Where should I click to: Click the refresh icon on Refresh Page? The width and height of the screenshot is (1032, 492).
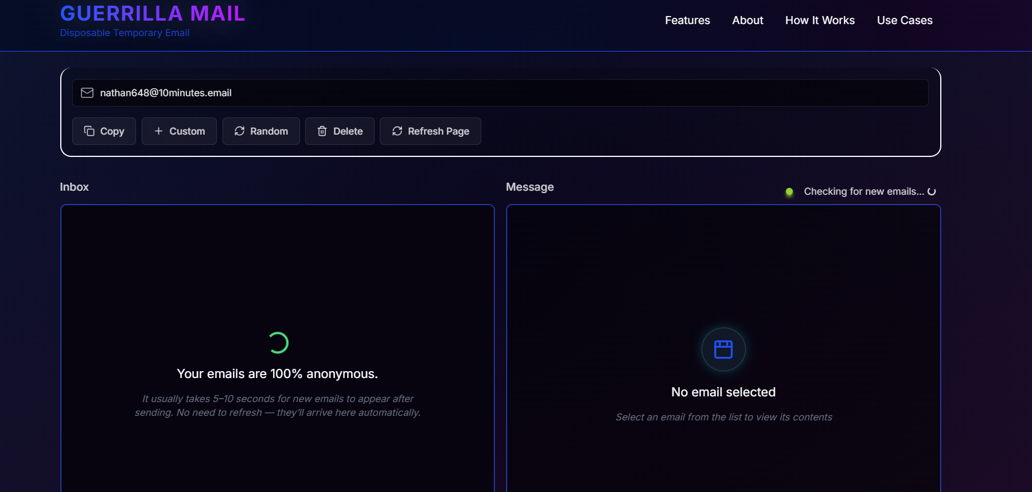[397, 131]
